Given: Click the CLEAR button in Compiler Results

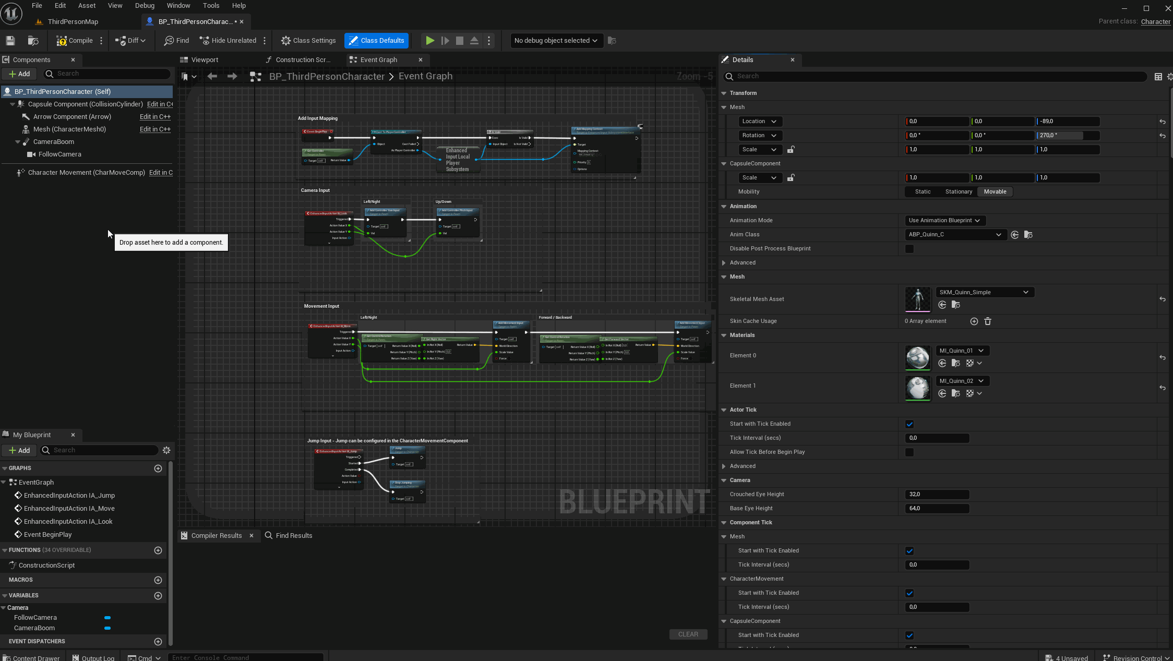Looking at the screenshot, I should (x=688, y=634).
